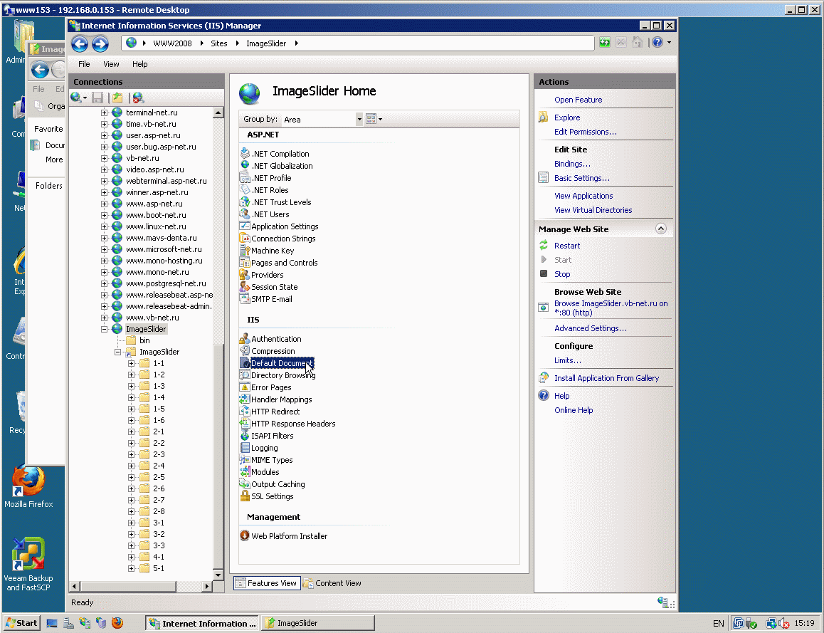Open the Compression feature

(x=268, y=350)
